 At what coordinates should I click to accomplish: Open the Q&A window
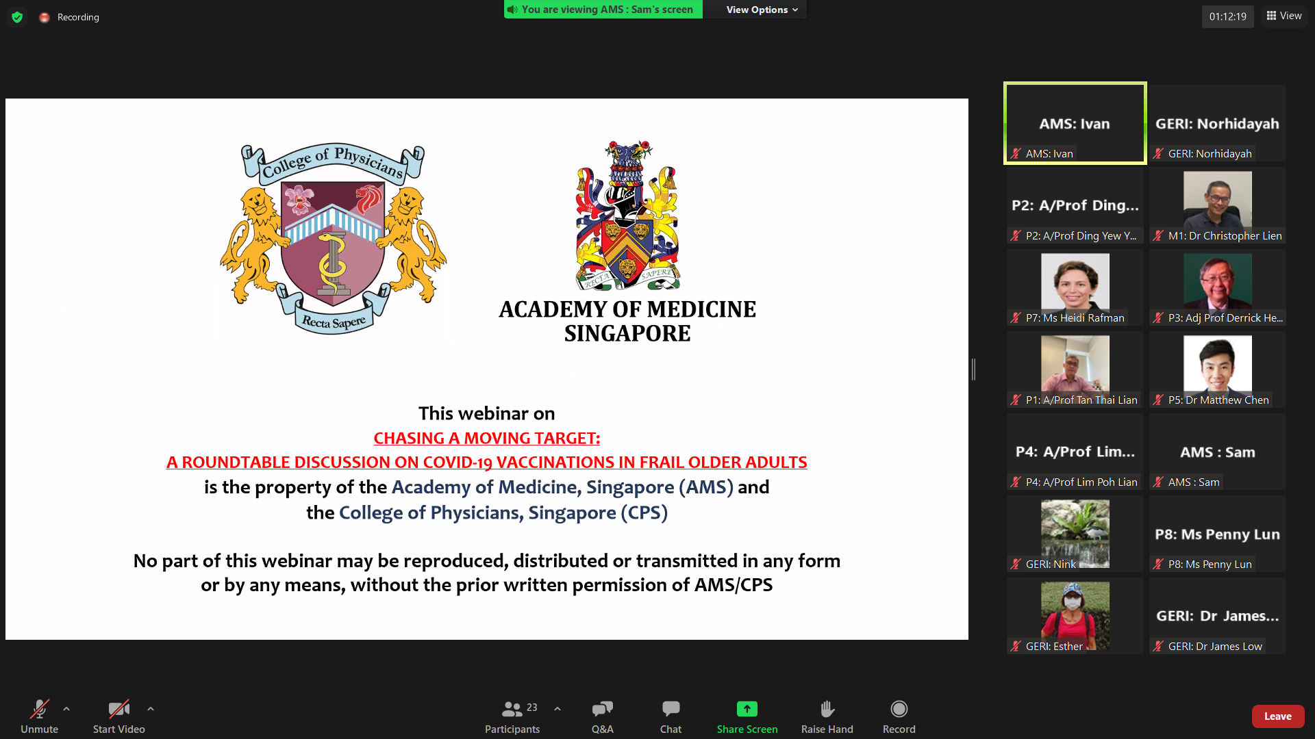click(x=602, y=709)
